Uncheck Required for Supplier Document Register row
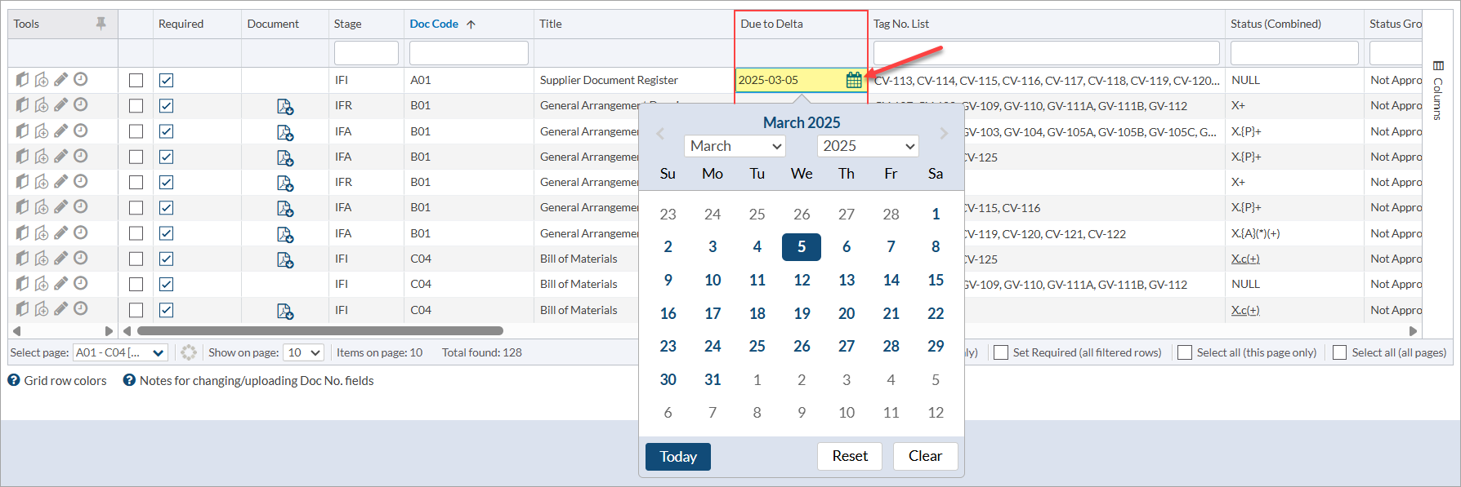This screenshot has height=487, width=1461. [166, 80]
